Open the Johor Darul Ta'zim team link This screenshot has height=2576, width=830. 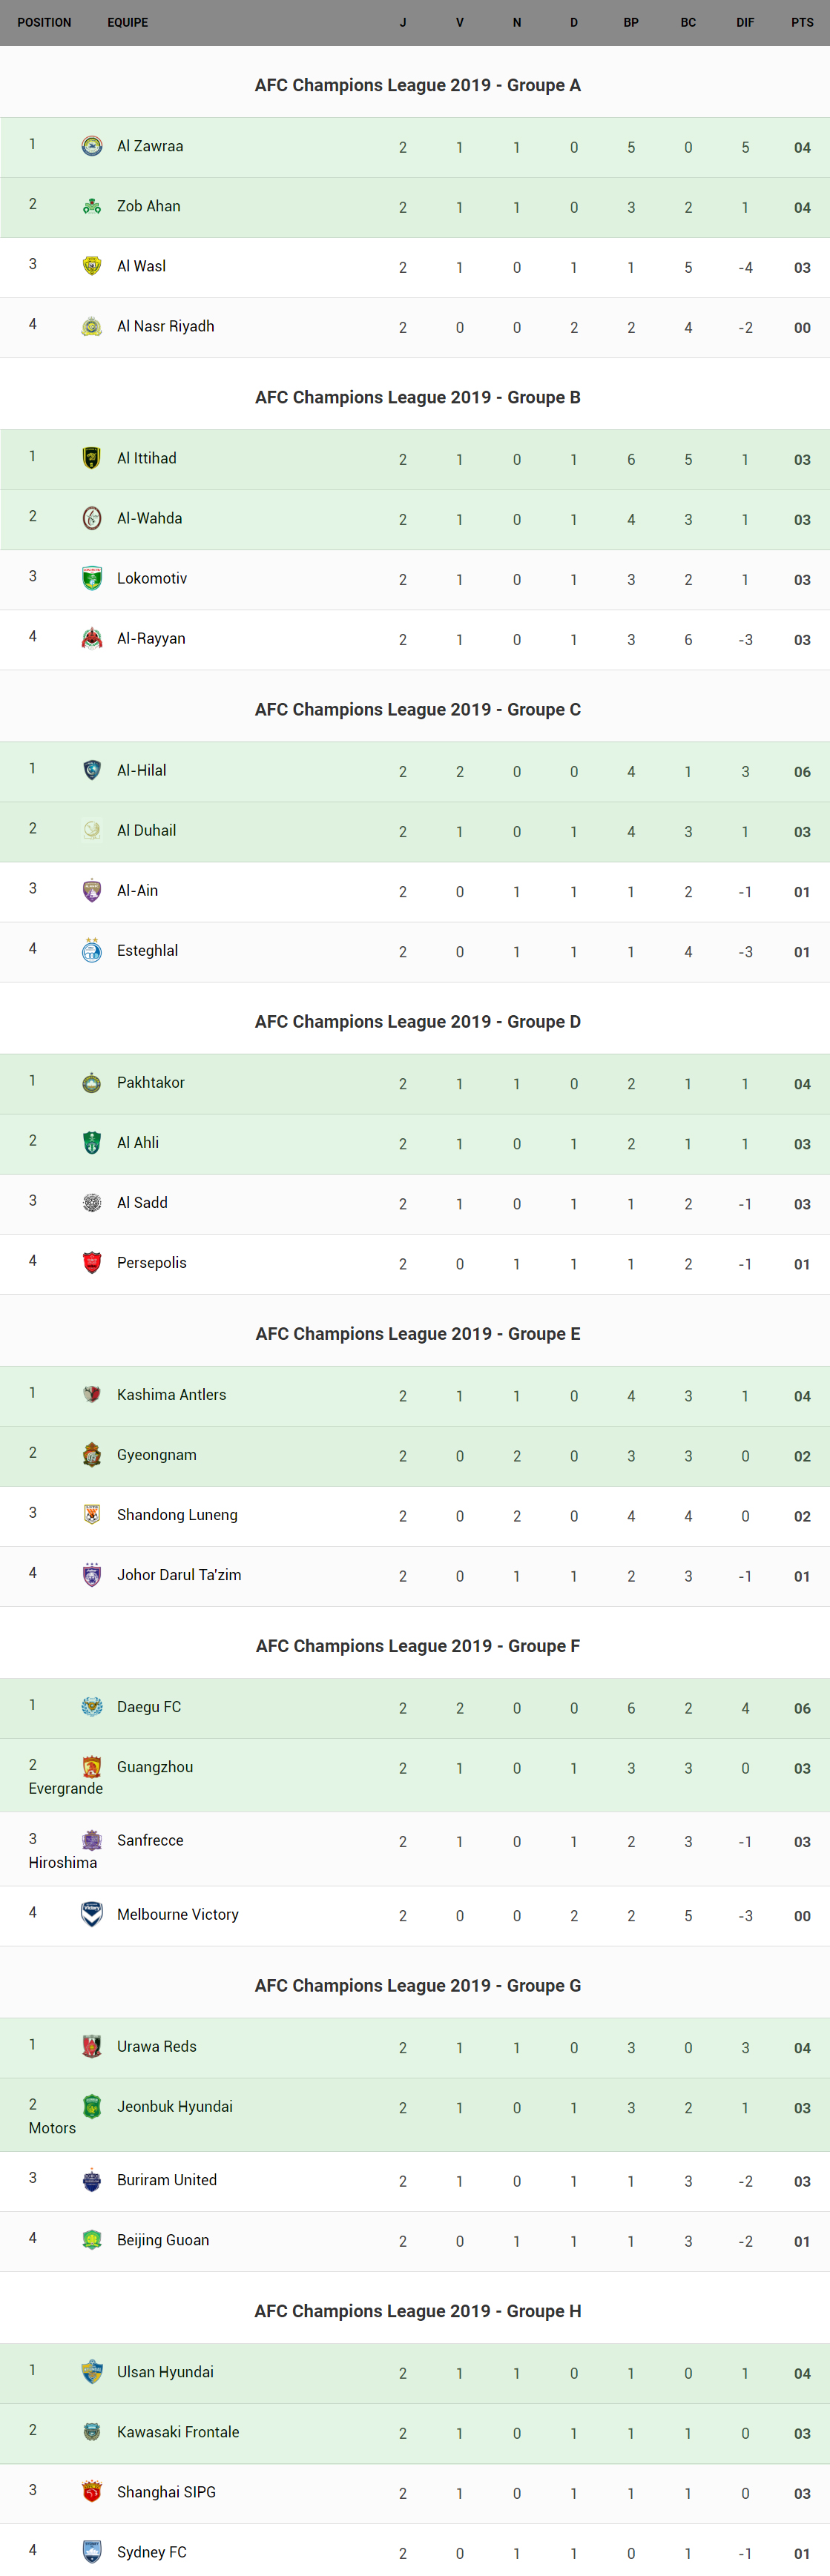178,1574
